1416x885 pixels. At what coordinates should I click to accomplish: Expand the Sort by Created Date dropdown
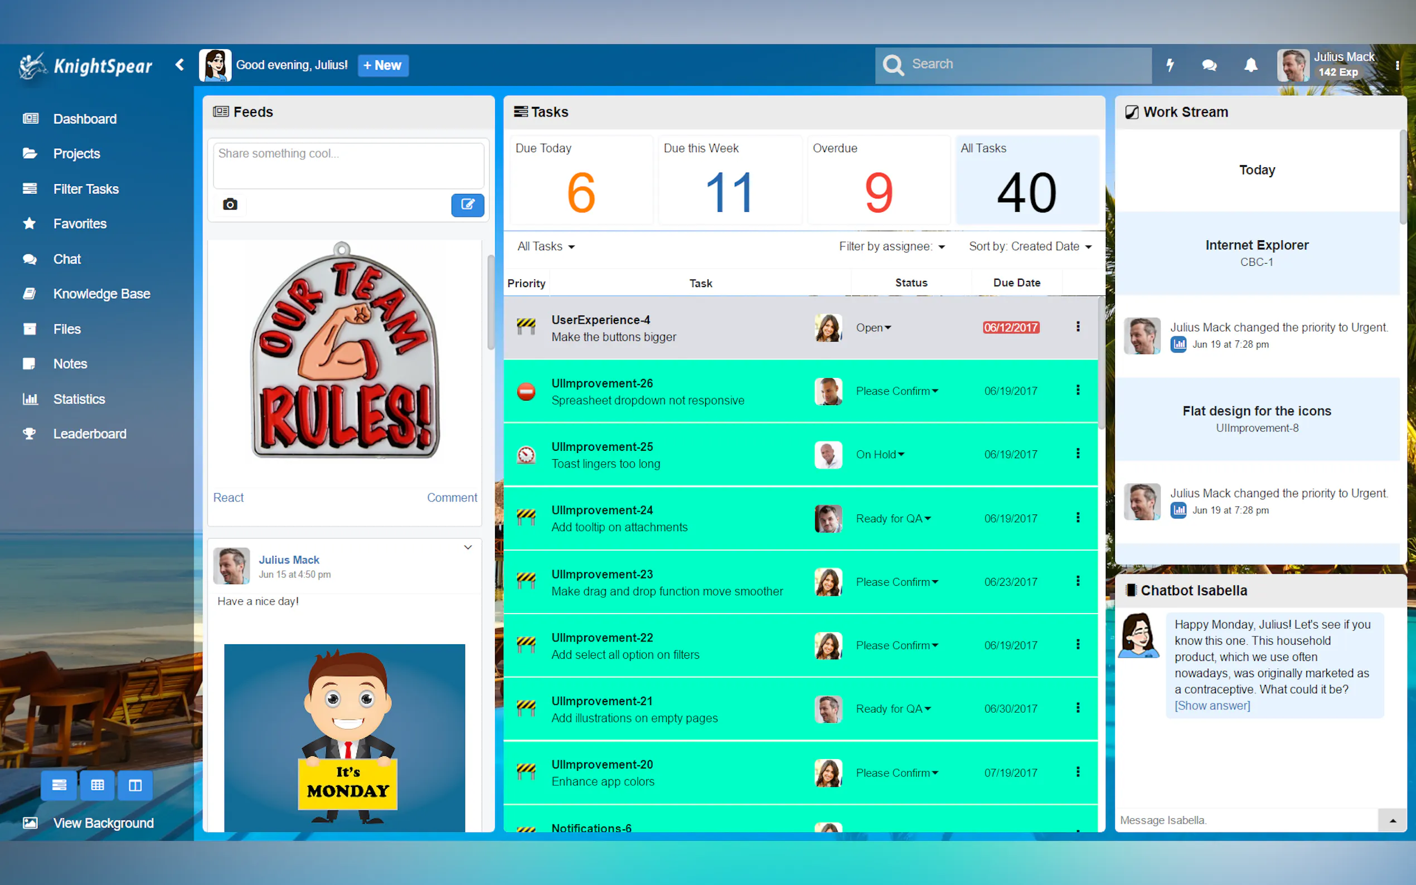tap(1030, 246)
